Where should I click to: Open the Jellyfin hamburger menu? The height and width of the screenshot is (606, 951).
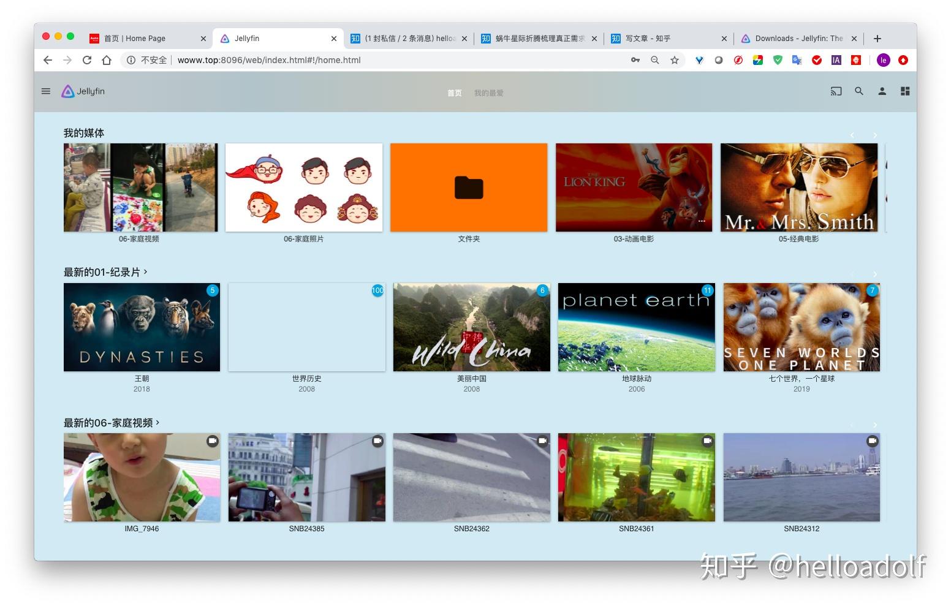[x=46, y=91]
